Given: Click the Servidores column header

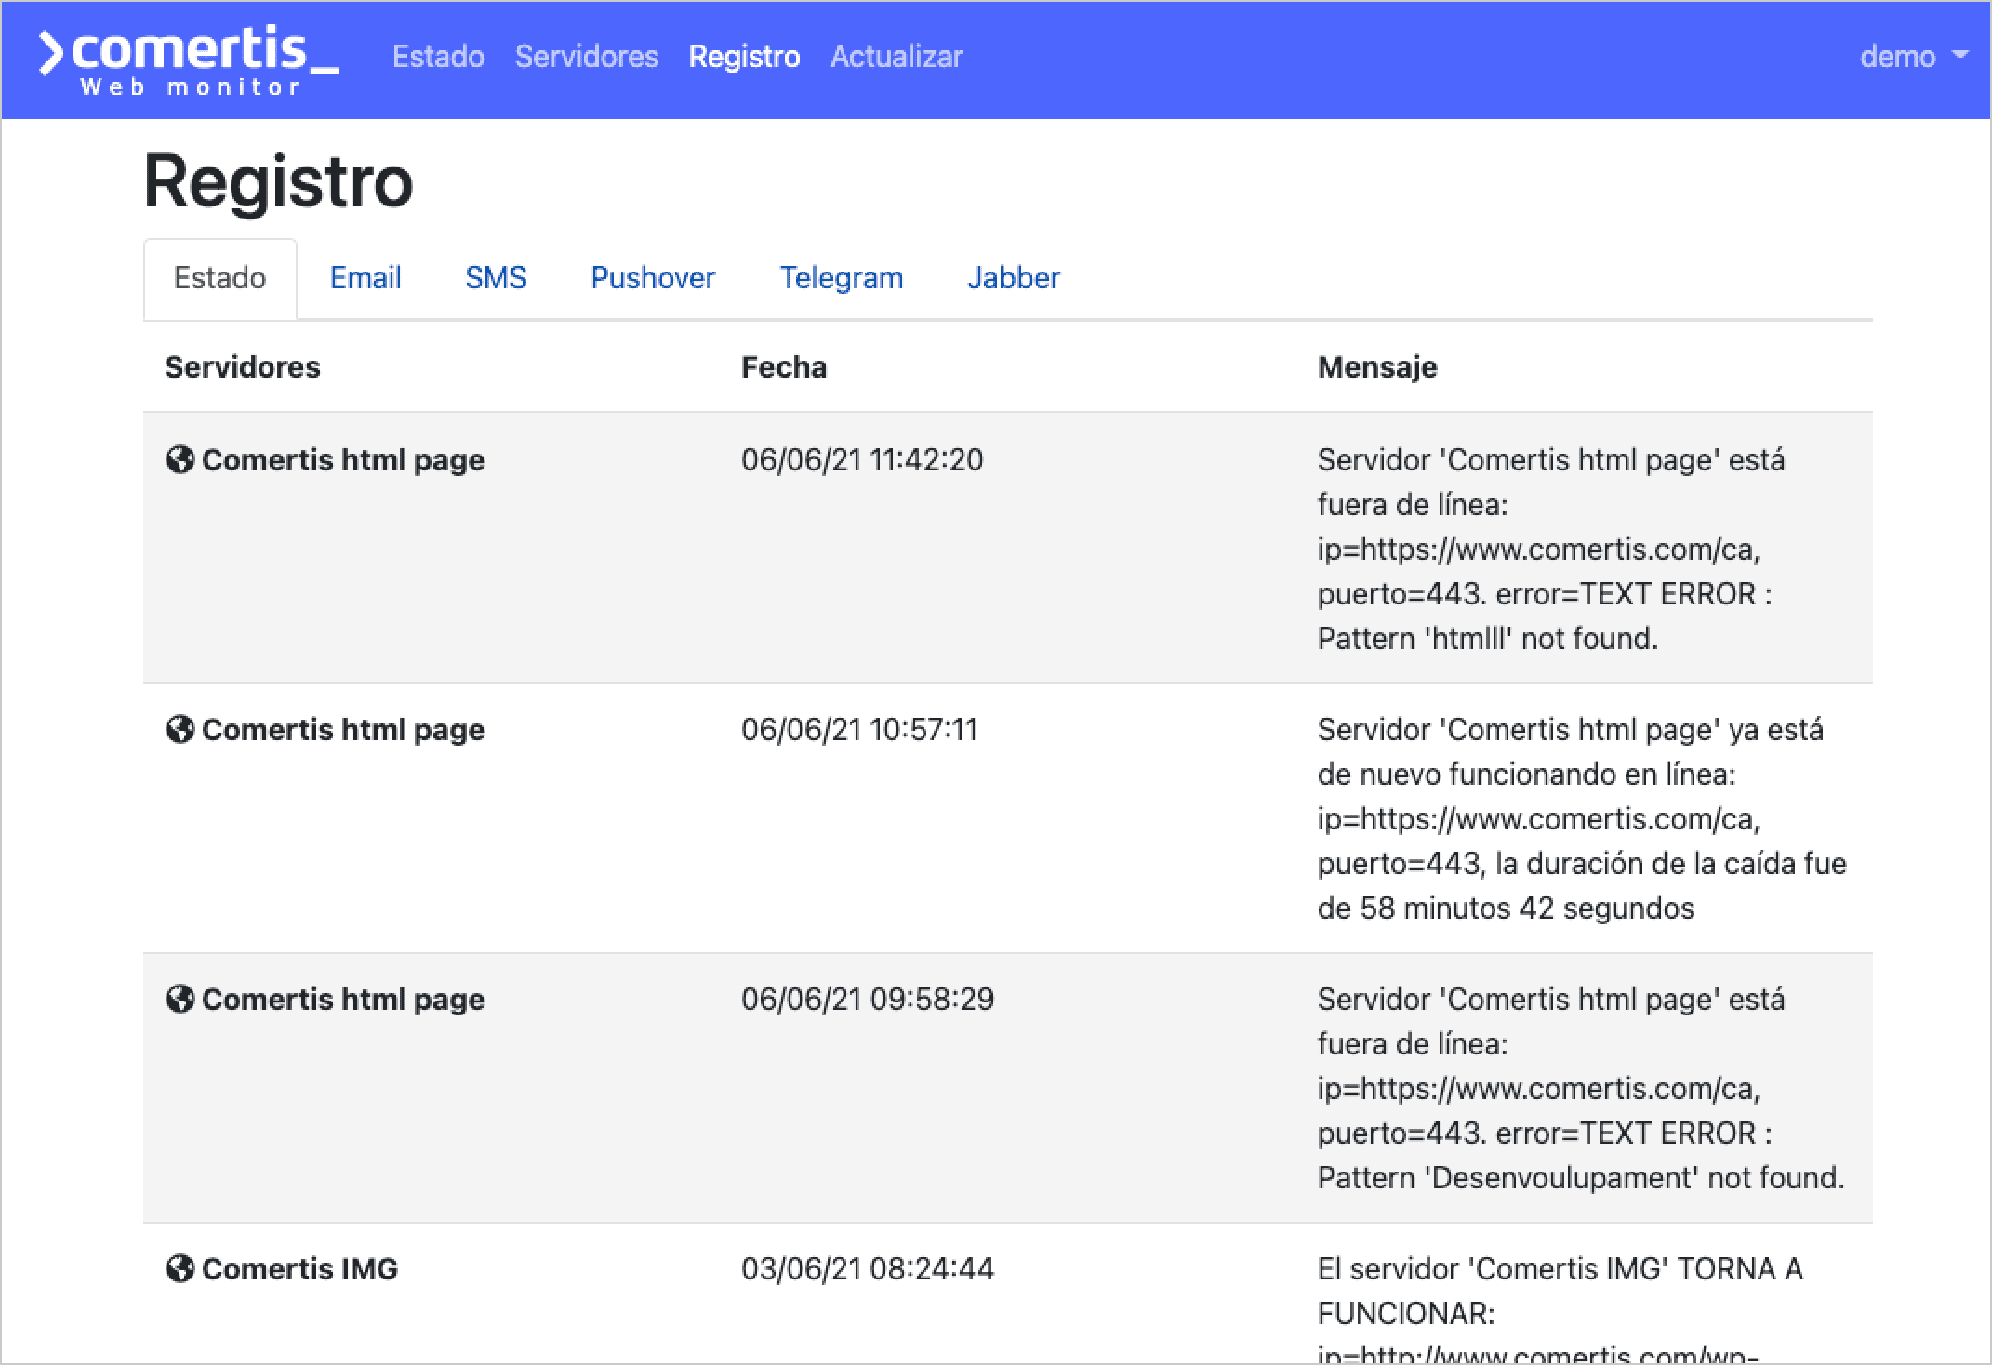Looking at the screenshot, I should [x=243, y=367].
